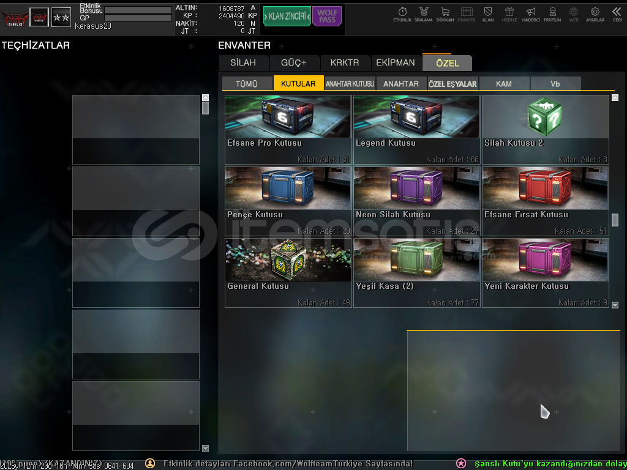The image size is (627, 470).
Task: Select the Vb sub-tab
Action: pos(555,83)
